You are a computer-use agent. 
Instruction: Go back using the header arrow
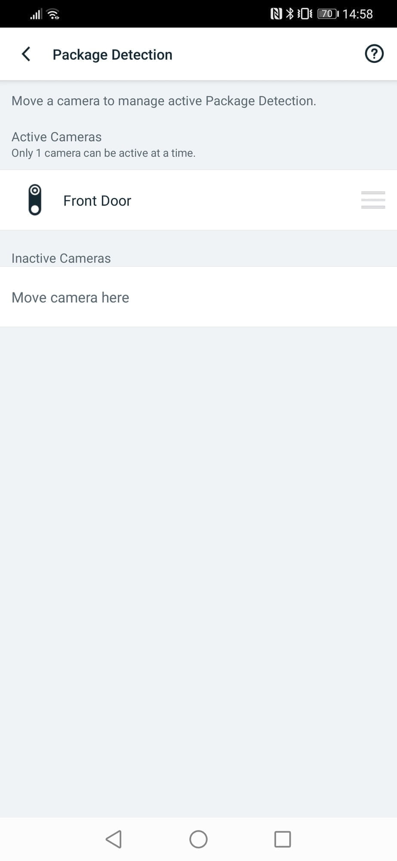tap(26, 54)
